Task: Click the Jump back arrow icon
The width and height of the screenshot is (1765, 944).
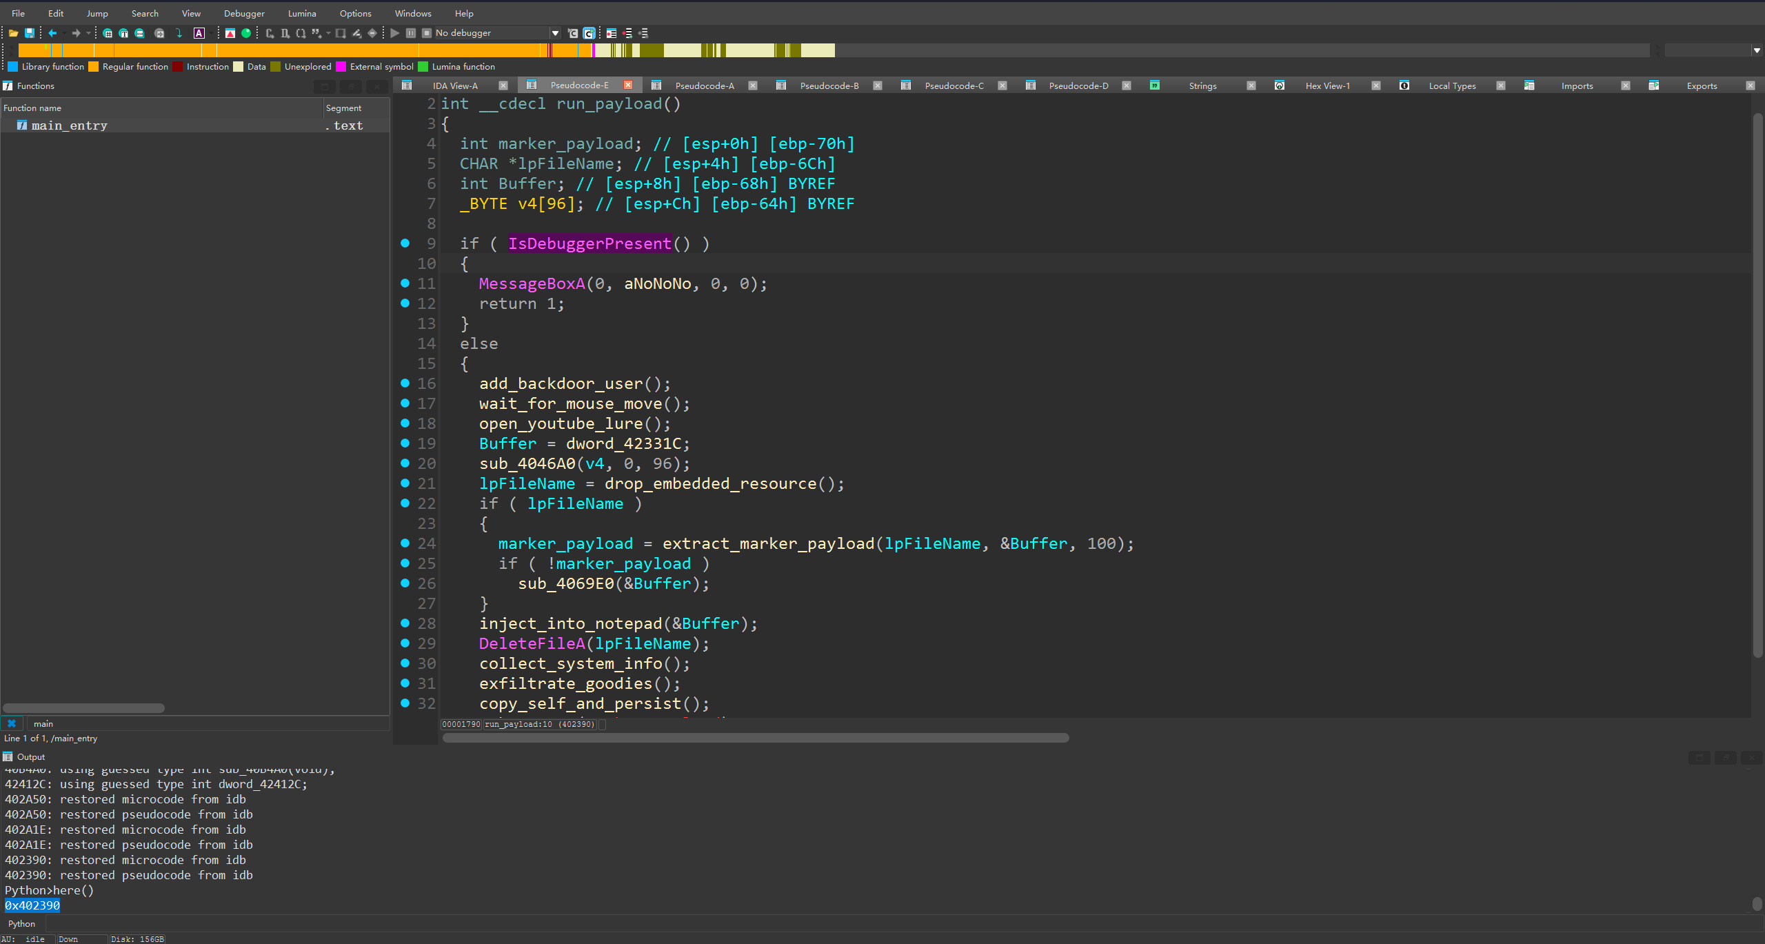Action: (52, 33)
